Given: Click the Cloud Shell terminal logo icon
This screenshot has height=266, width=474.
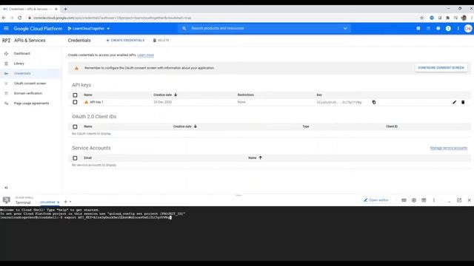Looking at the screenshot, I should point(7,200).
